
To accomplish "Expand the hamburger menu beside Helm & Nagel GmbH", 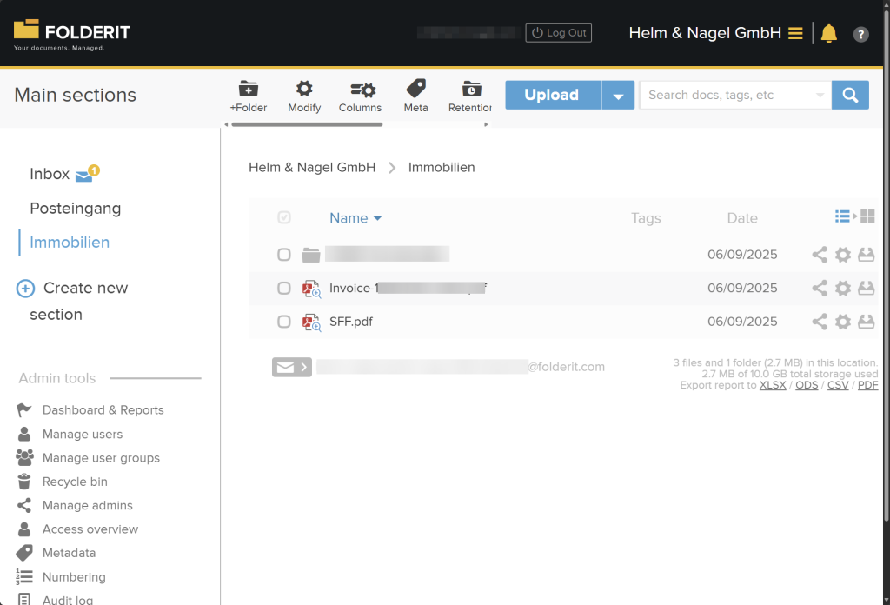I will [x=796, y=32].
